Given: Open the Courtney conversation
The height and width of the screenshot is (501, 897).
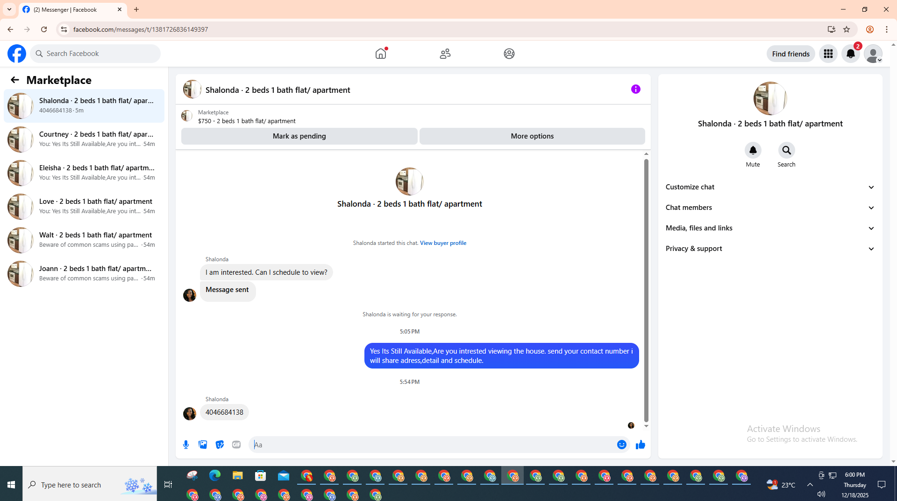Looking at the screenshot, I should [x=84, y=139].
